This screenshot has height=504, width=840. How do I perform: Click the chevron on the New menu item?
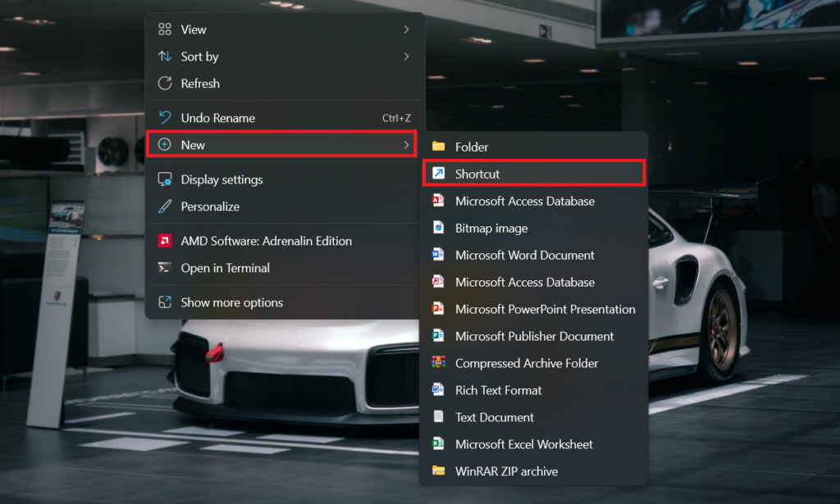406,145
